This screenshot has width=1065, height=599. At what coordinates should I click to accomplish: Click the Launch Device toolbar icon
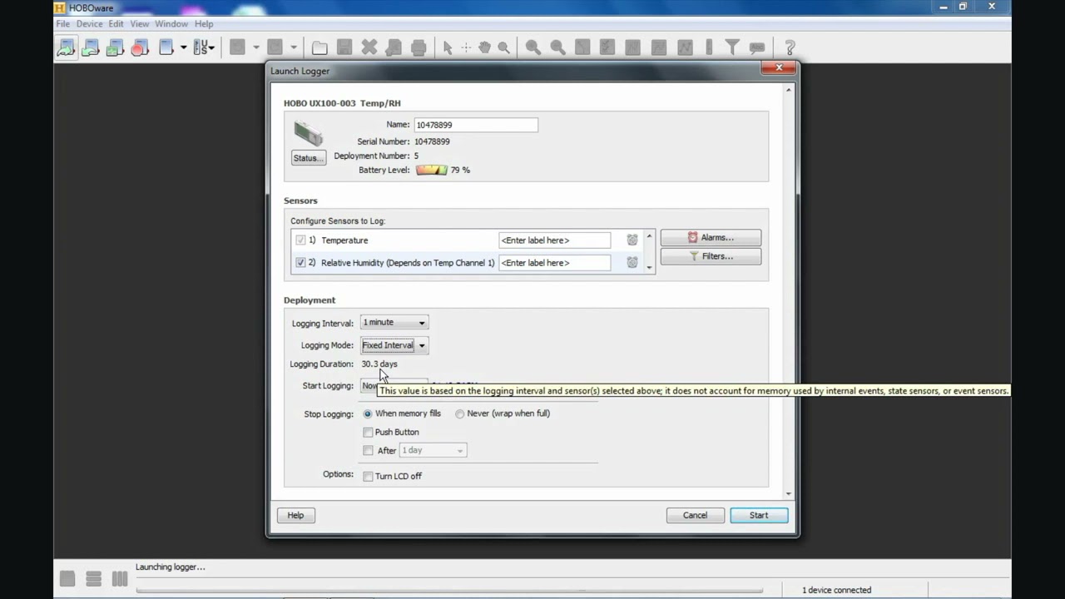coord(66,47)
